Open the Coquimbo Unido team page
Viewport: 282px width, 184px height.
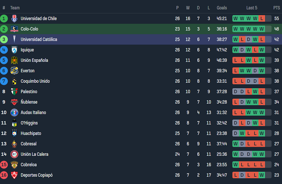35,81
